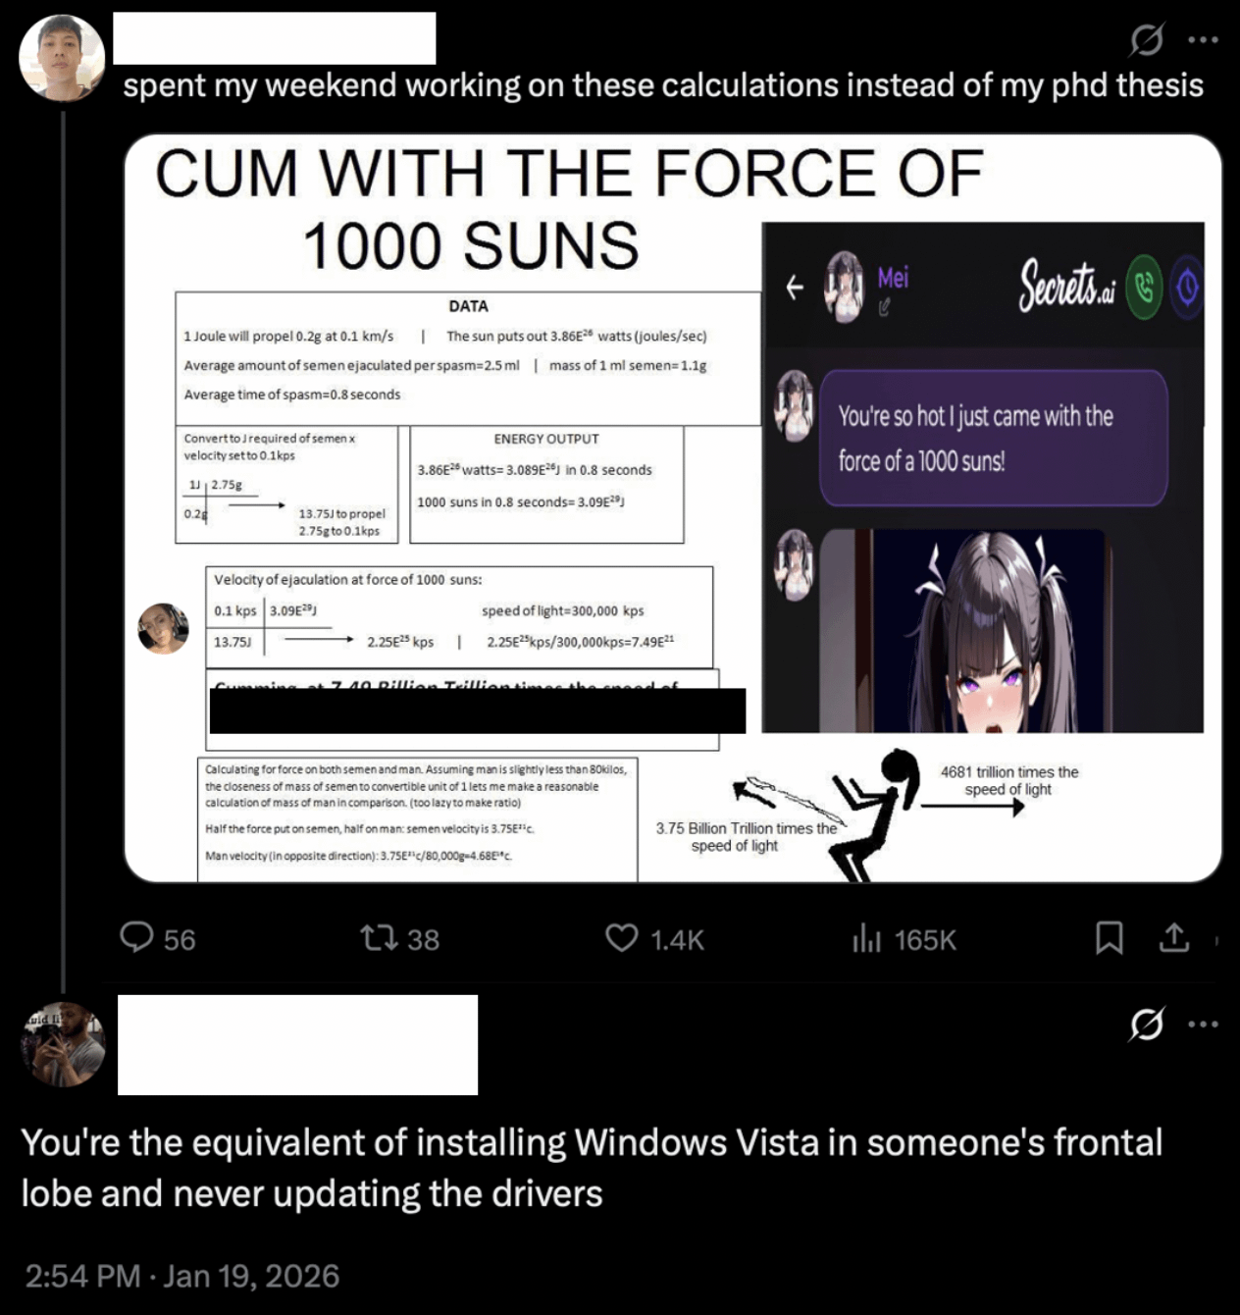Open the calculations image attachment
Image resolution: width=1240 pixels, height=1315 pixels.
[673, 508]
